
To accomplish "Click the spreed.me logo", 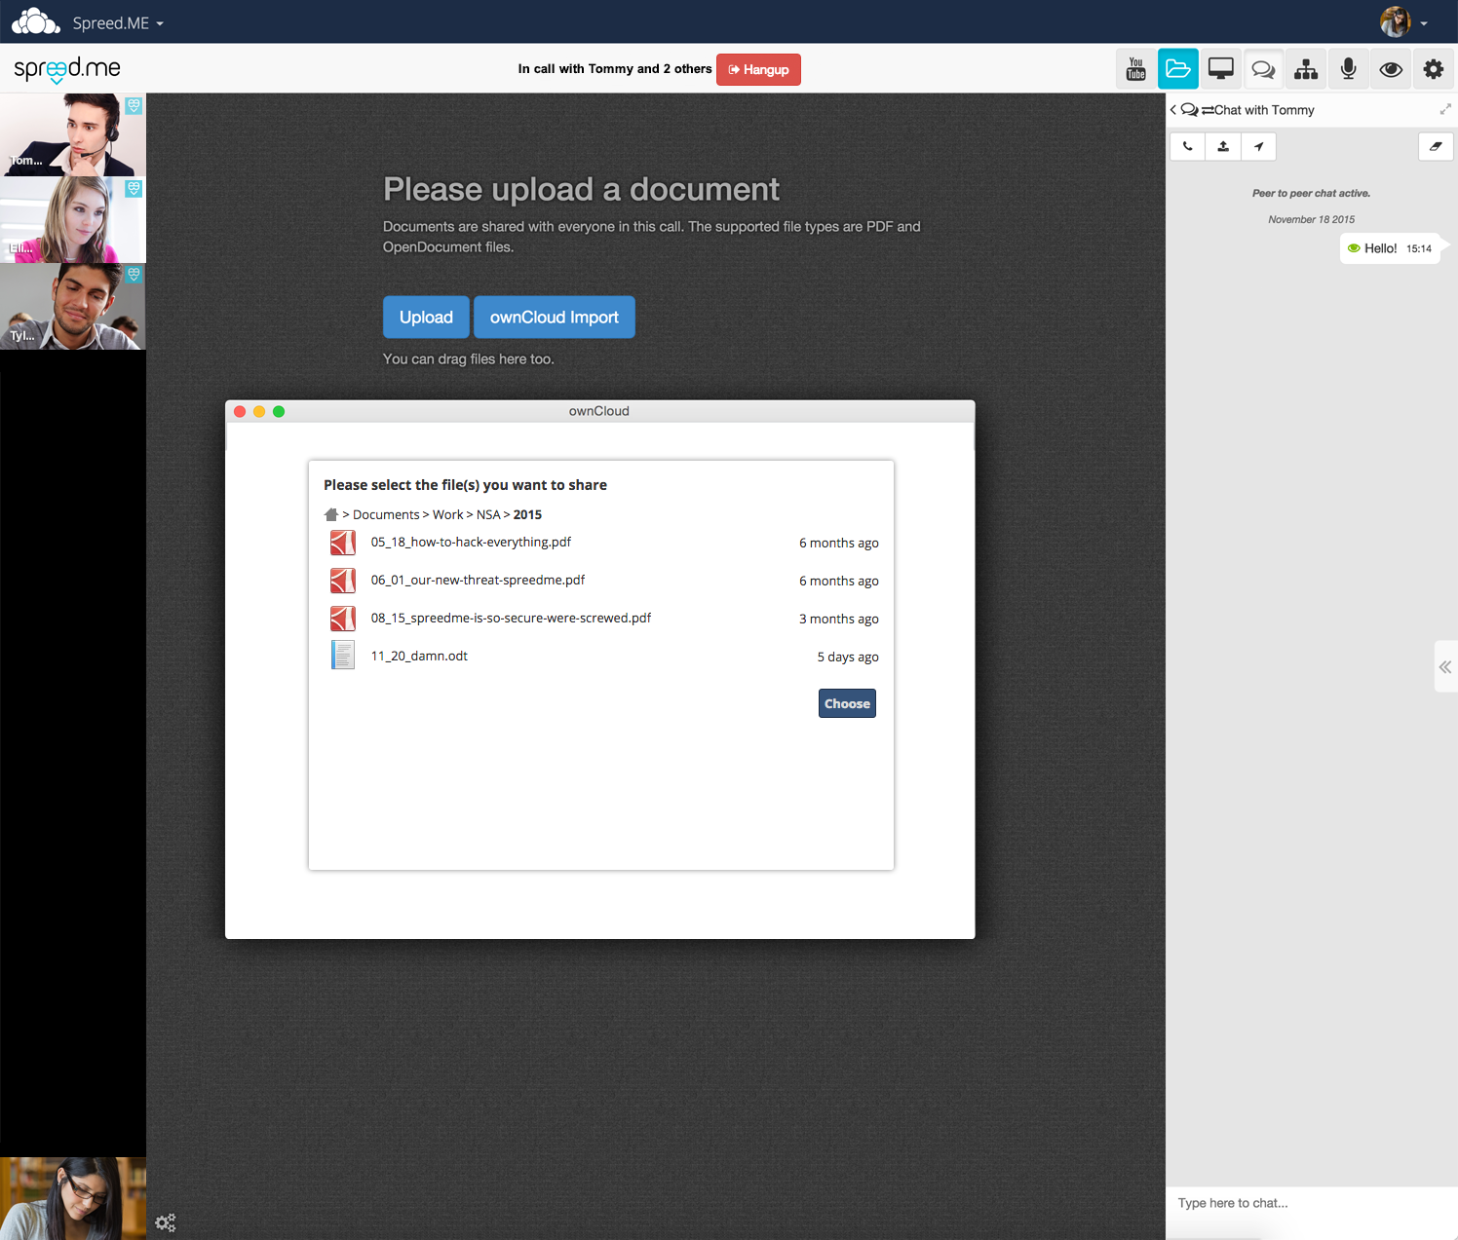I will (x=67, y=69).
